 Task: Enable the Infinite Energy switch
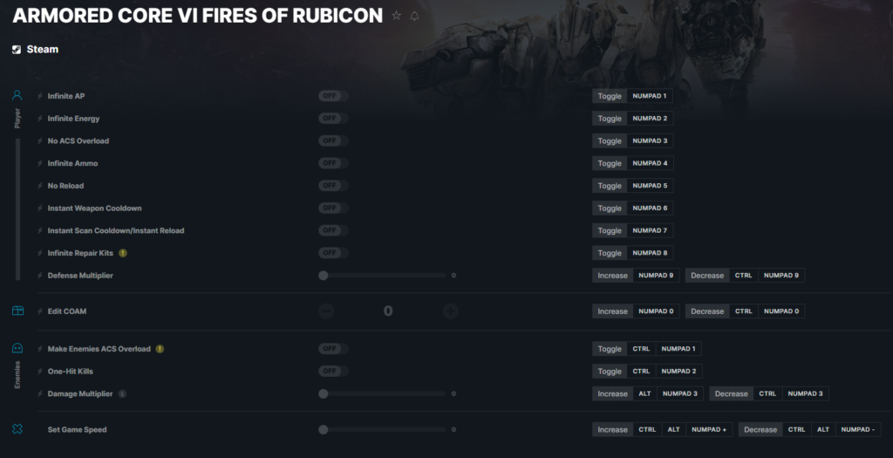pyautogui.click(x=333, y=119)
